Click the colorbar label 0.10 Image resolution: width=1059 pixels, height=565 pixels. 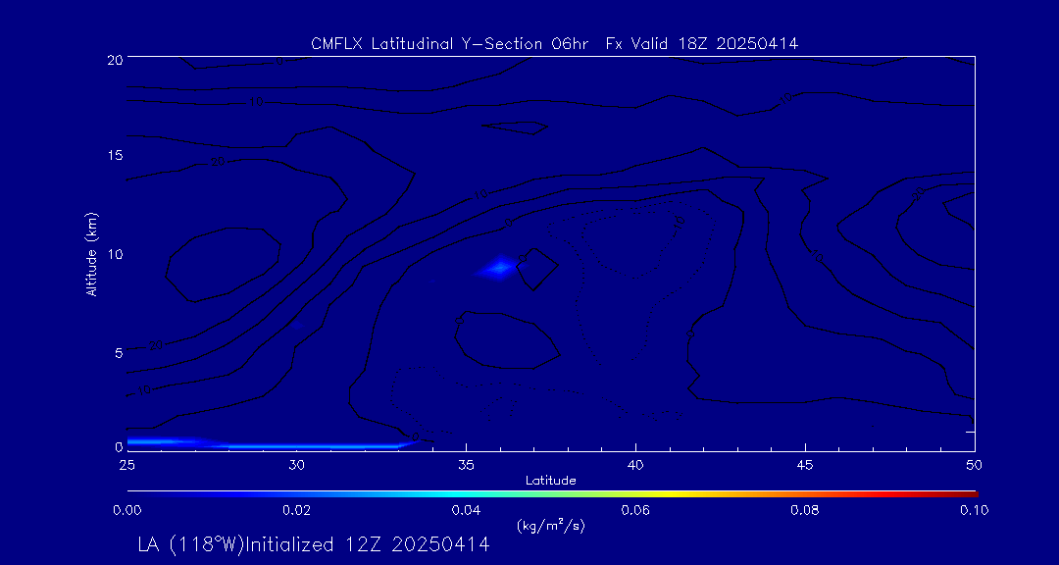point(974,510)
